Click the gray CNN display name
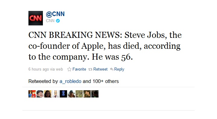 coord(50,21)
